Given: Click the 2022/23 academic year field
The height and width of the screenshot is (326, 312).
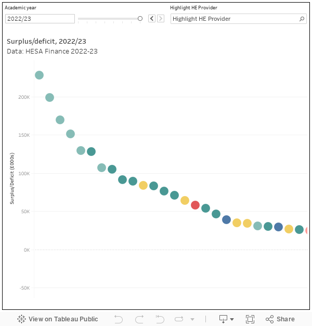Looking at the screenshot, I should [40, 19].
